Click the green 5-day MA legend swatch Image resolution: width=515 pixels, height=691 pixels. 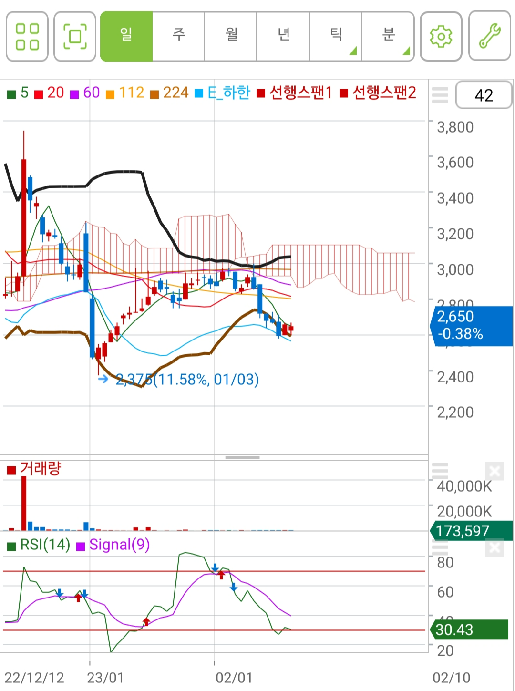pyautogui.click(x=11, y=93)
